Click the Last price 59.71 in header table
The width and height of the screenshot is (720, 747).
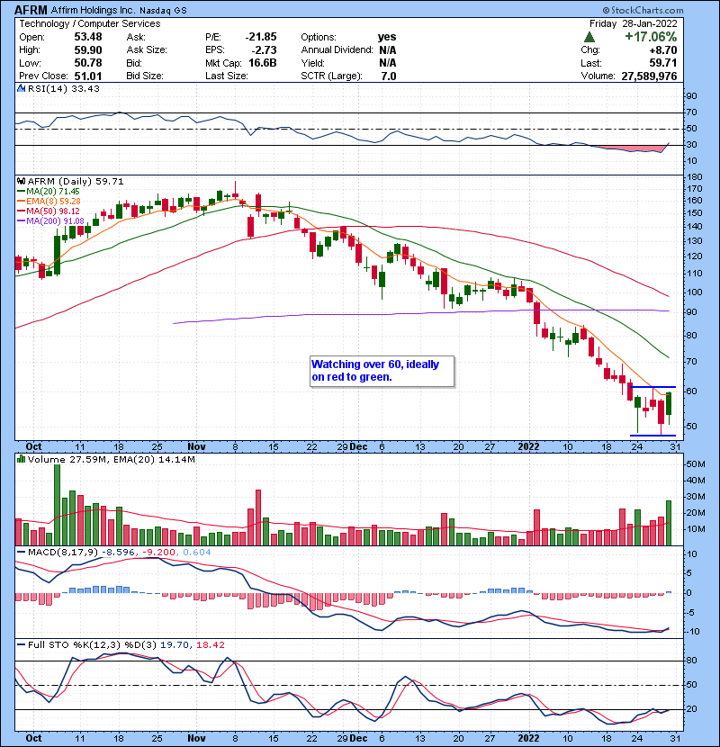[663, 63]
